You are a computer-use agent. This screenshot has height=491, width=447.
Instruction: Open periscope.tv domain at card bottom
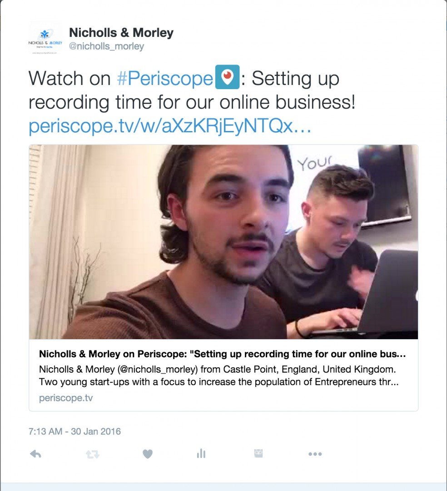66,398
